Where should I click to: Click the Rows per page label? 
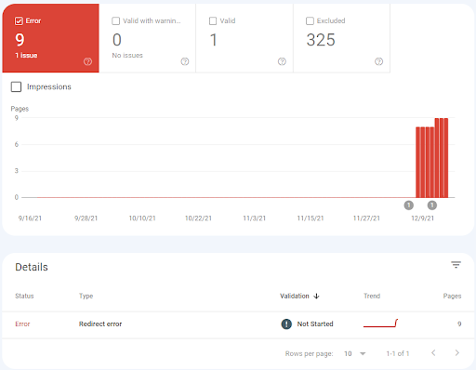click(x=310, y=353)
